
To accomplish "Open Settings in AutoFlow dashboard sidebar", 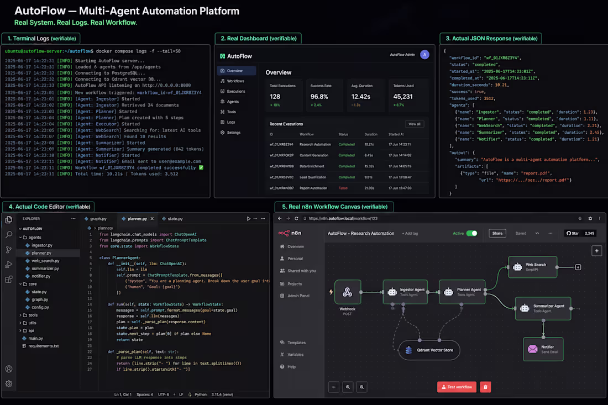I will click(234, 133).
